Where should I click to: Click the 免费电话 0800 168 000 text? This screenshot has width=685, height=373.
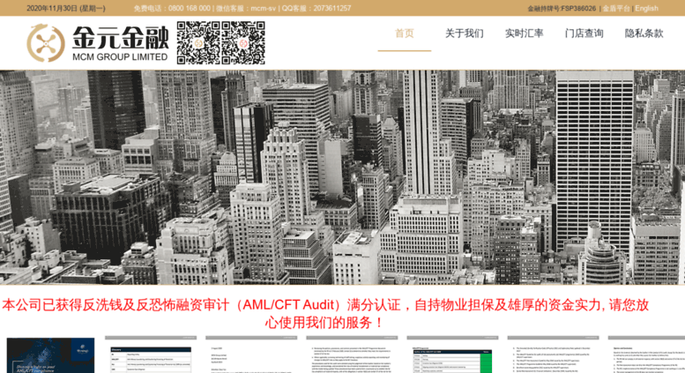click(x=172, y=8)
